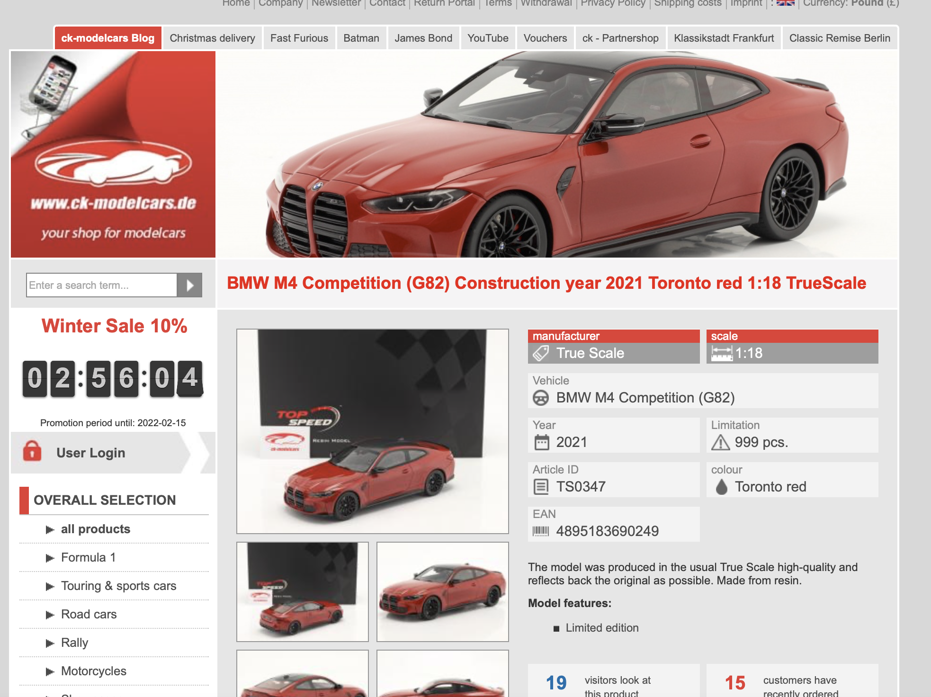
Task: Open the Privacy Policy link
Action: [613, 3]
